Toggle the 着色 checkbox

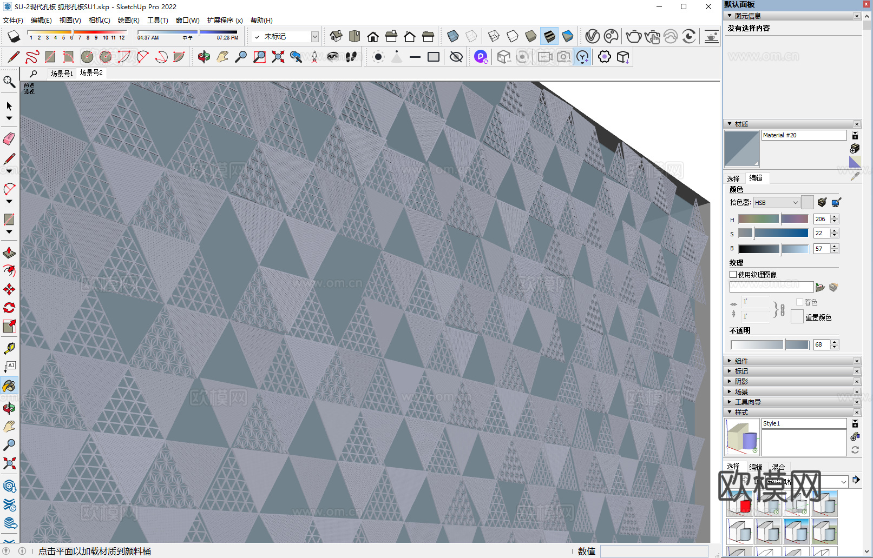pos(799,302)
